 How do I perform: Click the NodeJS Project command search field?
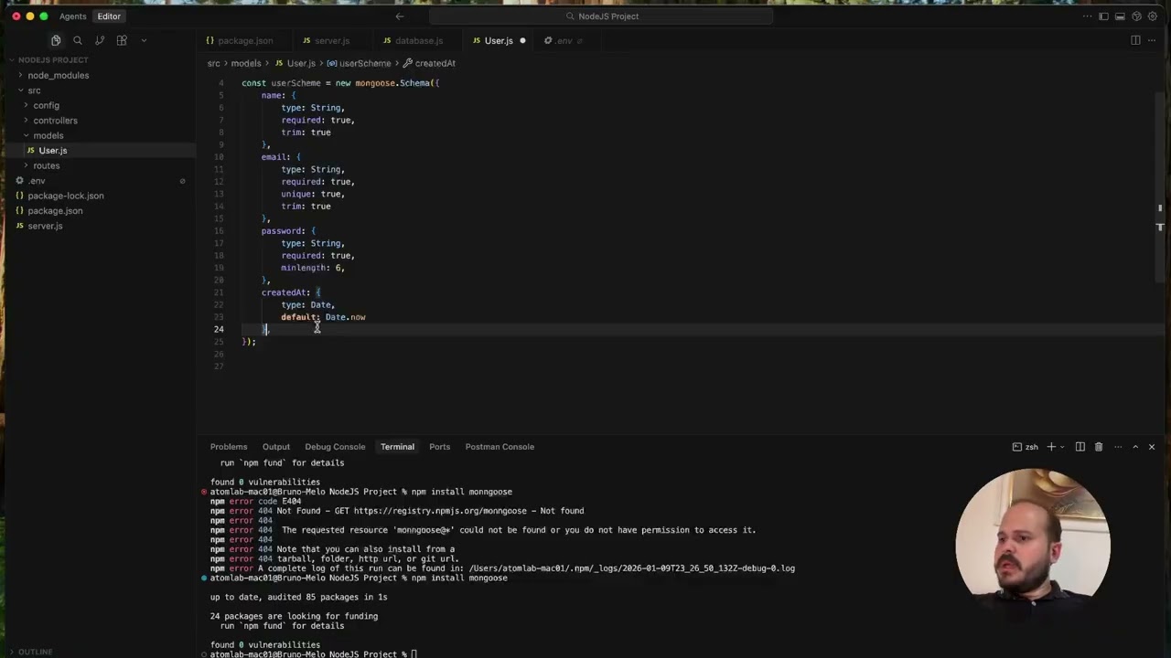tap(601, 16)
